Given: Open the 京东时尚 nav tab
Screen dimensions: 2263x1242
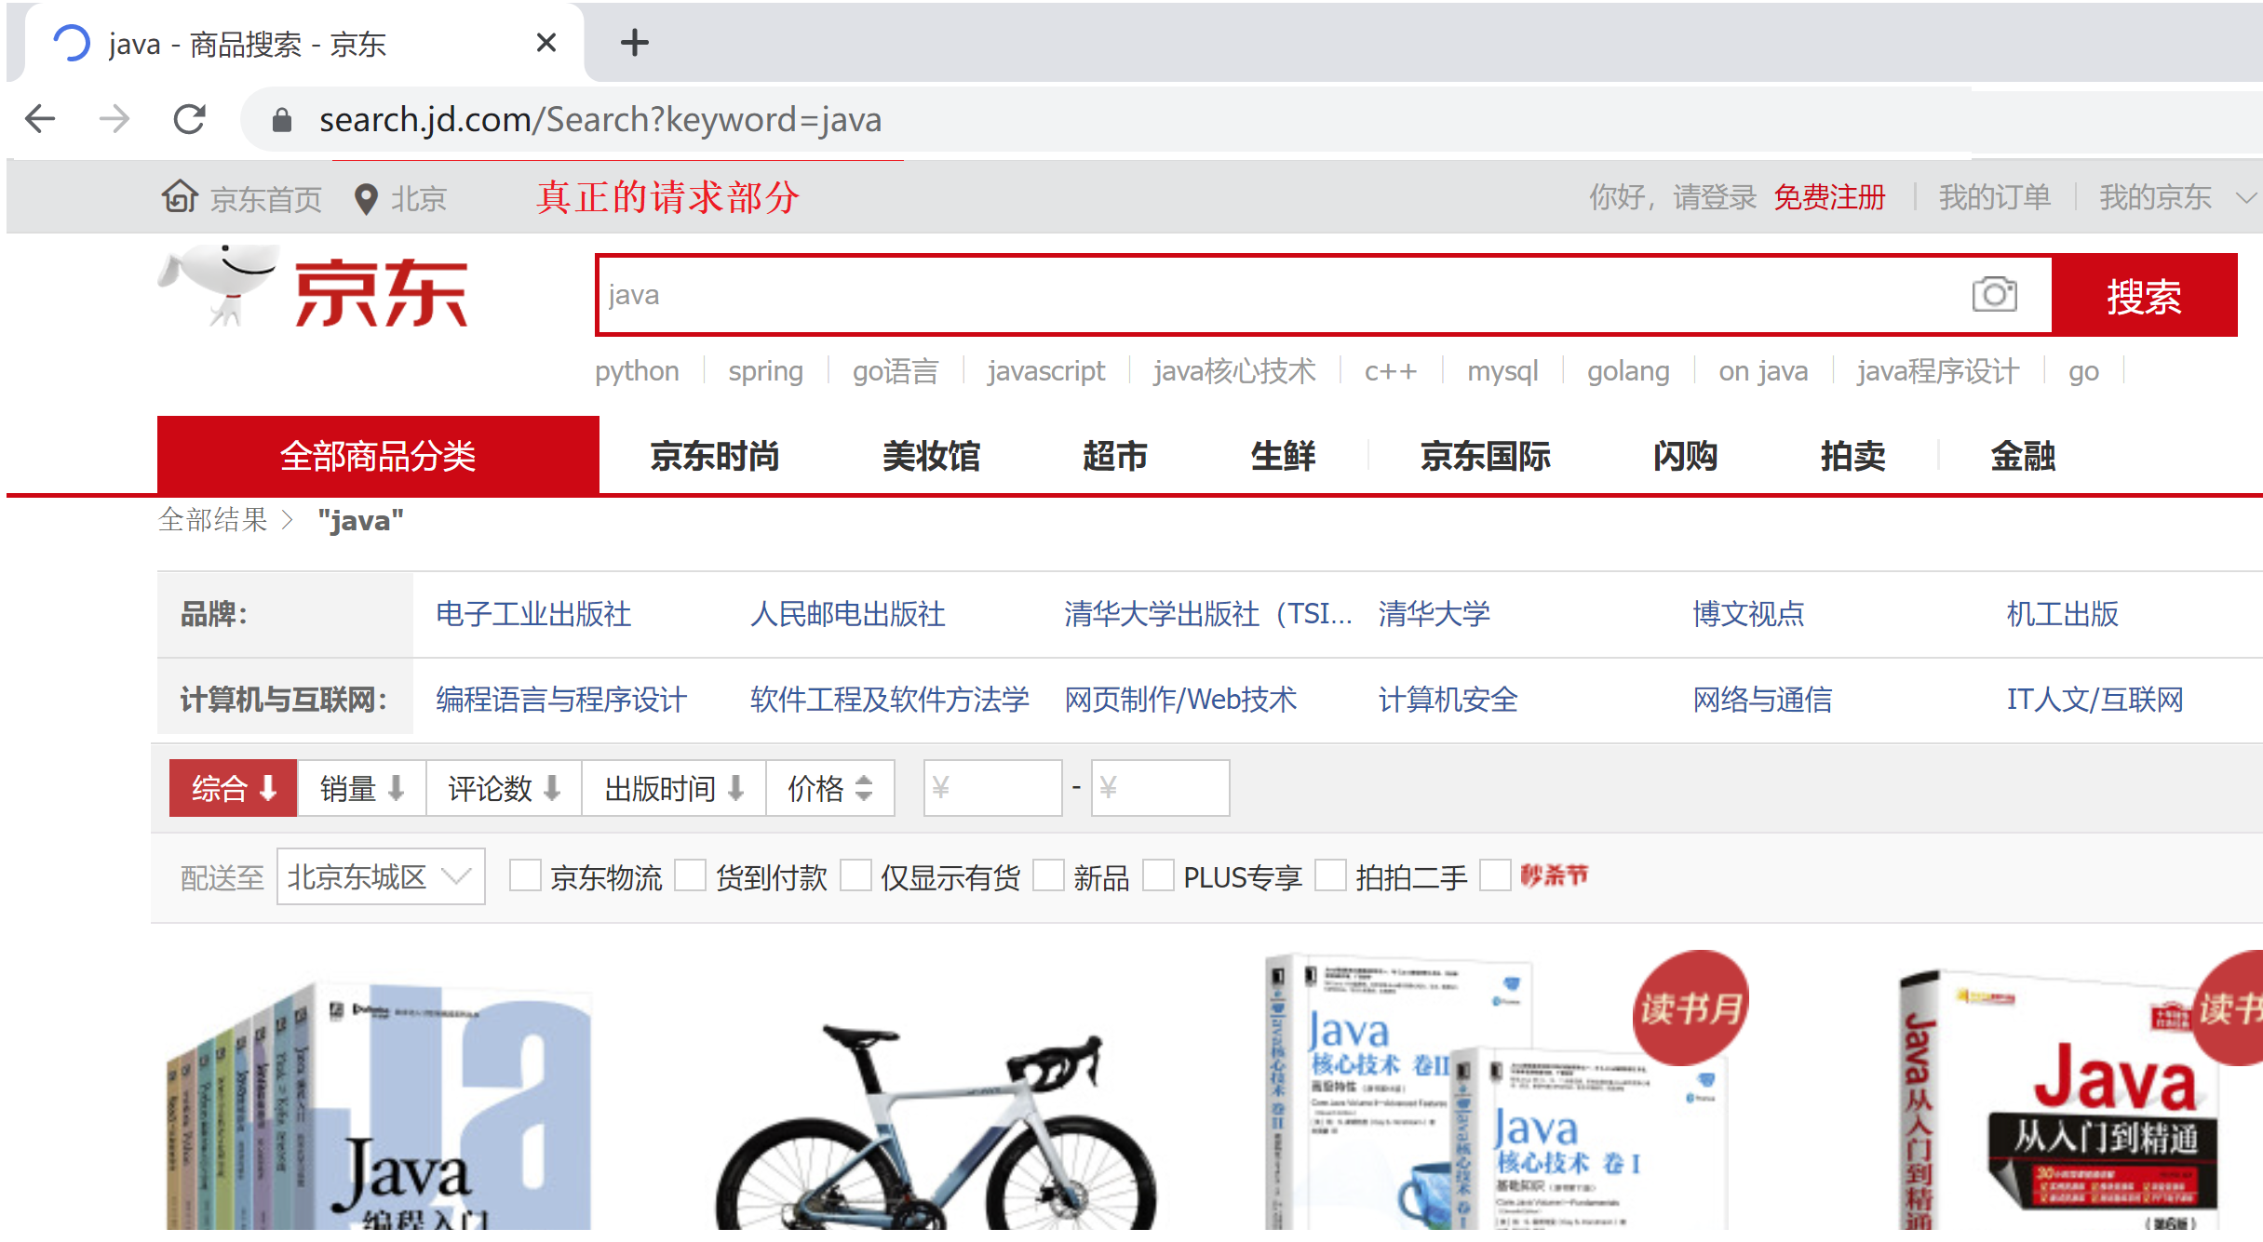Looking at the screenshot, I should pyautogui.click(x=714, y=457).
